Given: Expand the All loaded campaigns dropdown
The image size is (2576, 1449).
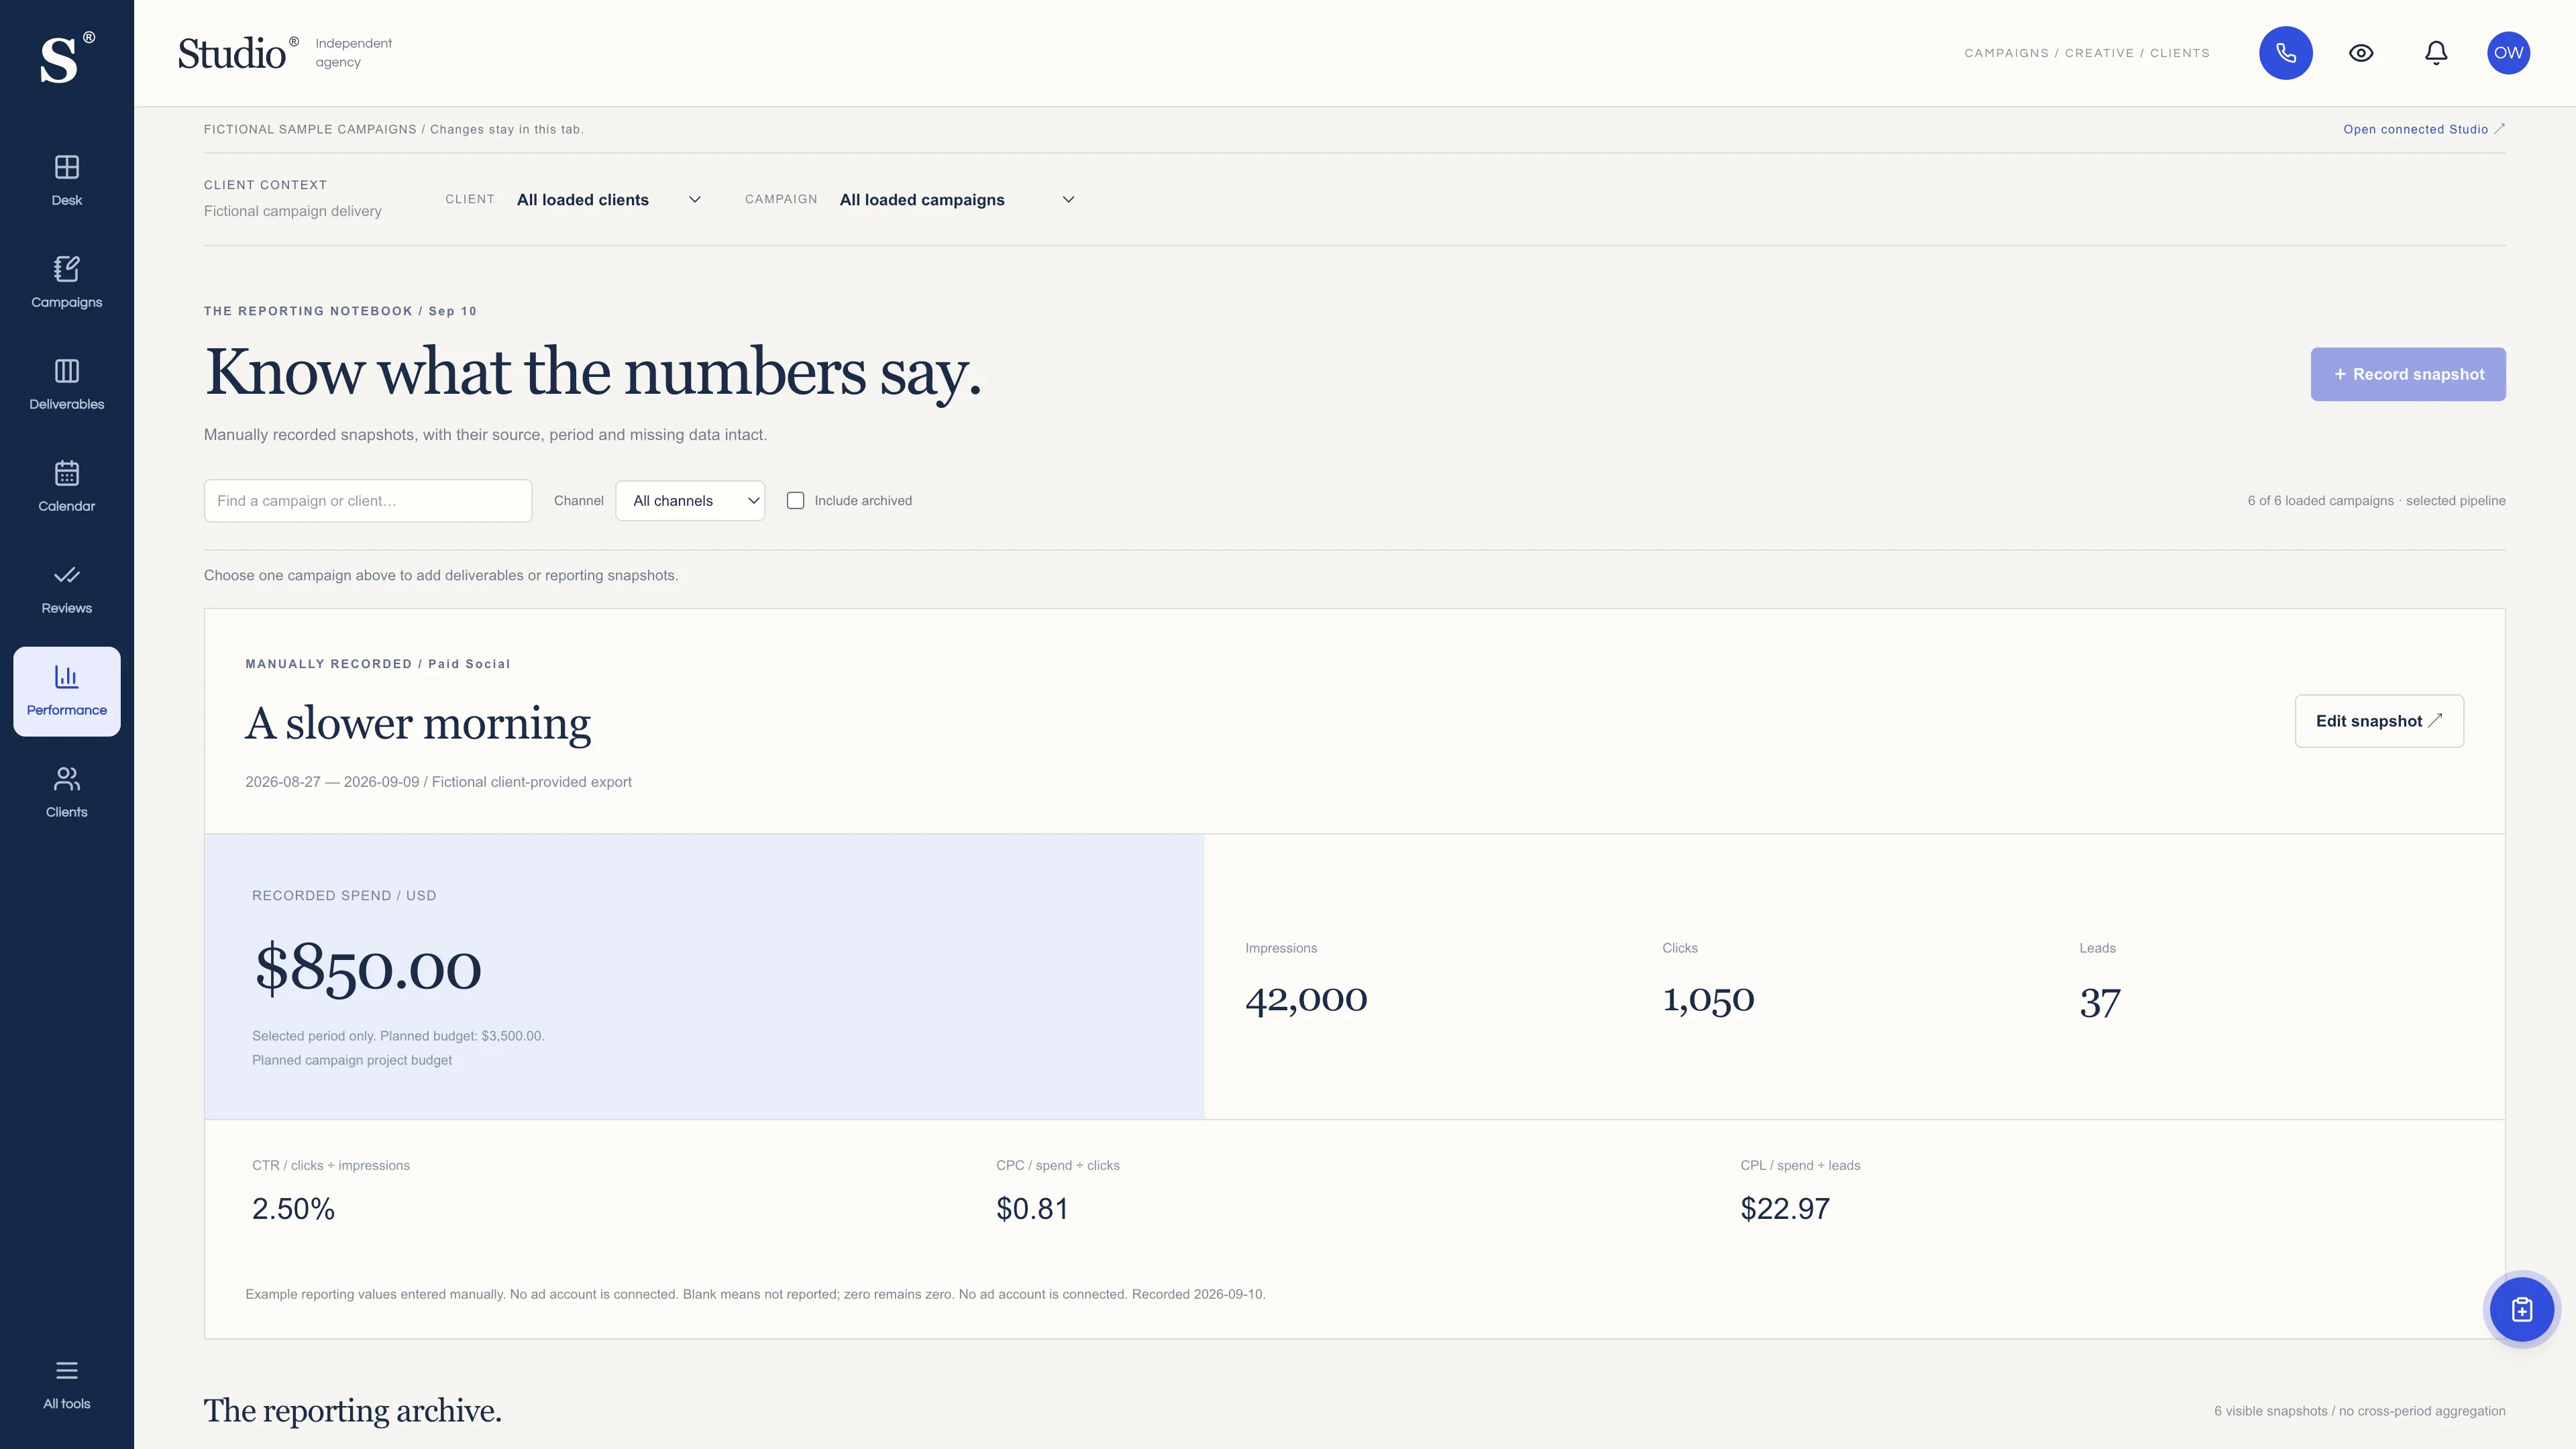Looking at the screenshot, I should [x=957, y=200].
